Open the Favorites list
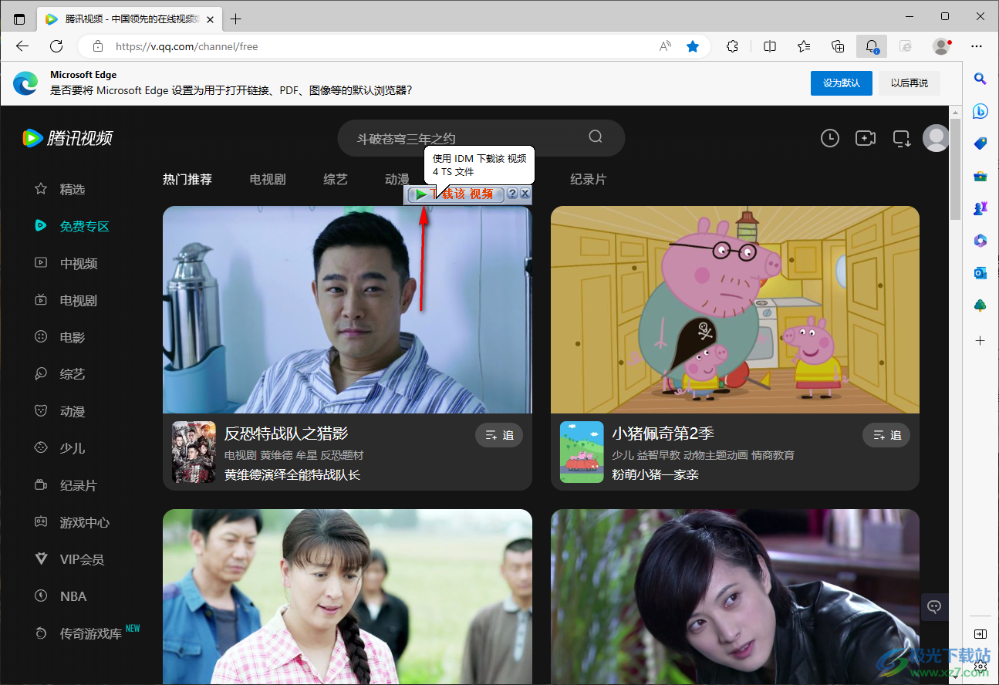 (x=804, y=46)
